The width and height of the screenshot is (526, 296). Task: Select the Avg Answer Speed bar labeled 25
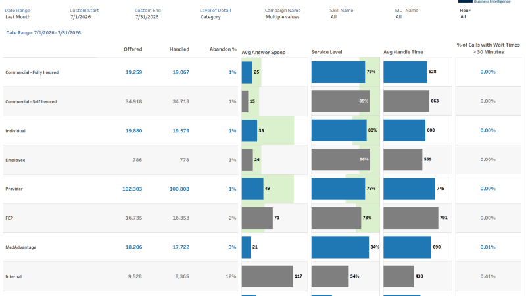247,72
